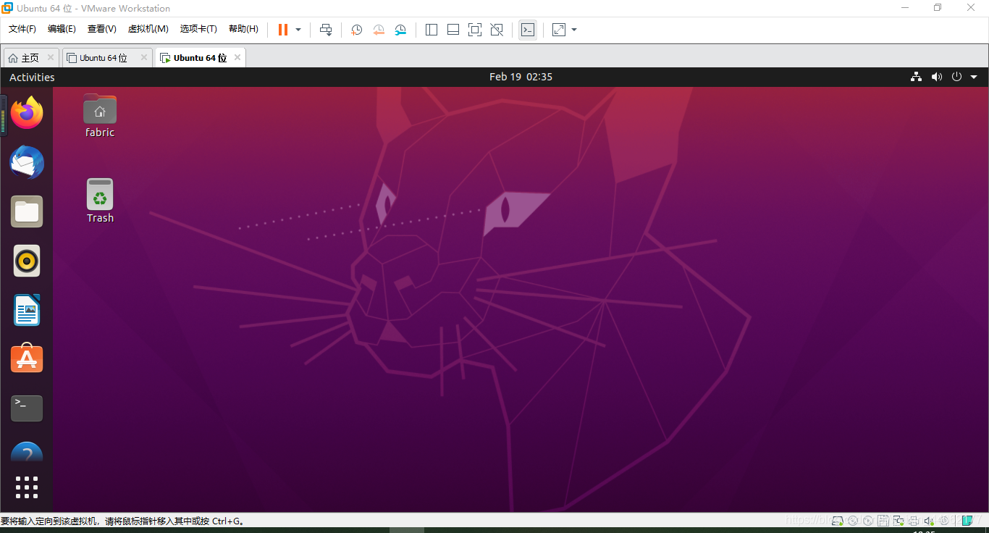
Task: Open LibreOffice Writer from the dock
Action: (27, 310)
